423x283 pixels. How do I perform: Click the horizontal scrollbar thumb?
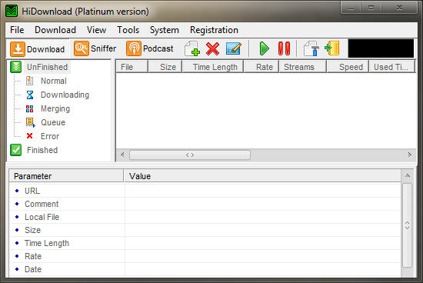190,155
